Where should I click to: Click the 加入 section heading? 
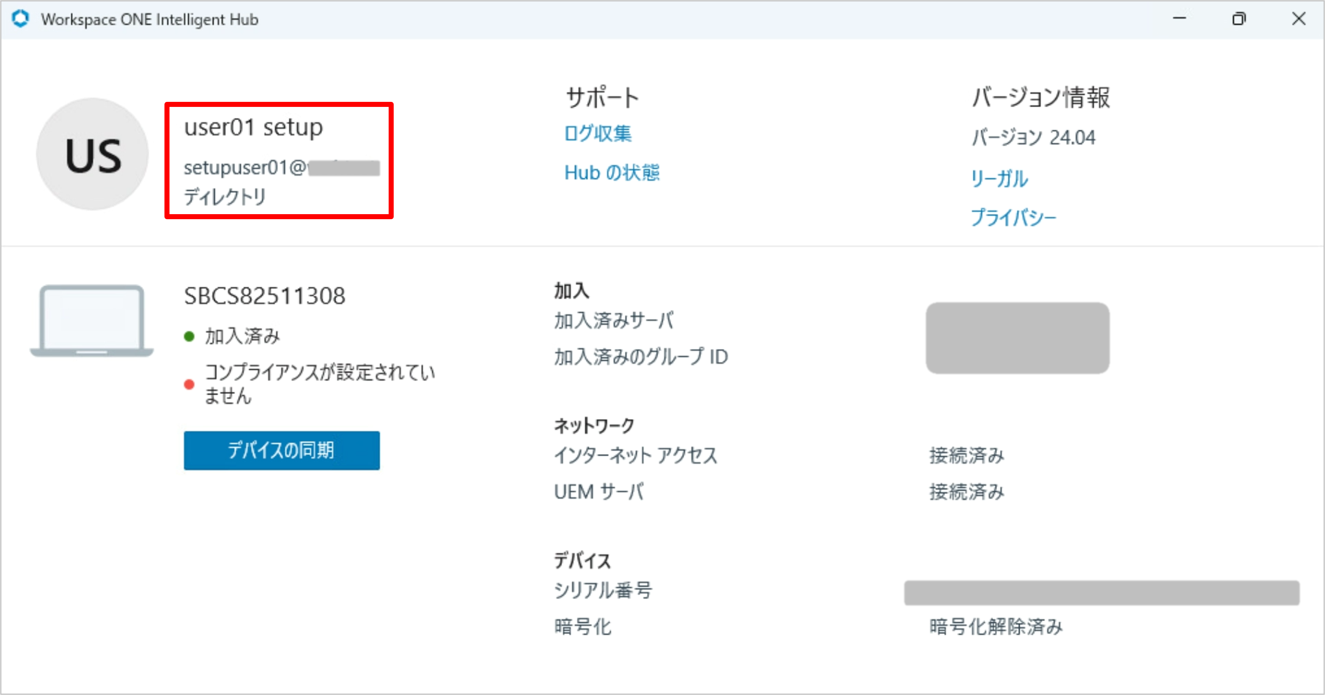coord(571,291)
